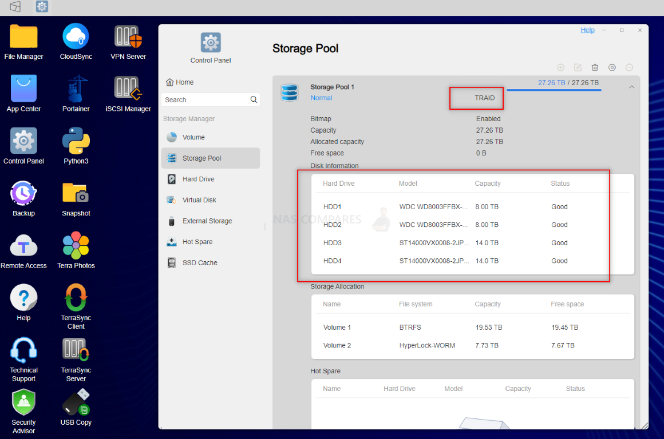The width and height of the screenshot is (664, 439).
Task: Click the sidebar Search field
Action: (x=210, y=100)
